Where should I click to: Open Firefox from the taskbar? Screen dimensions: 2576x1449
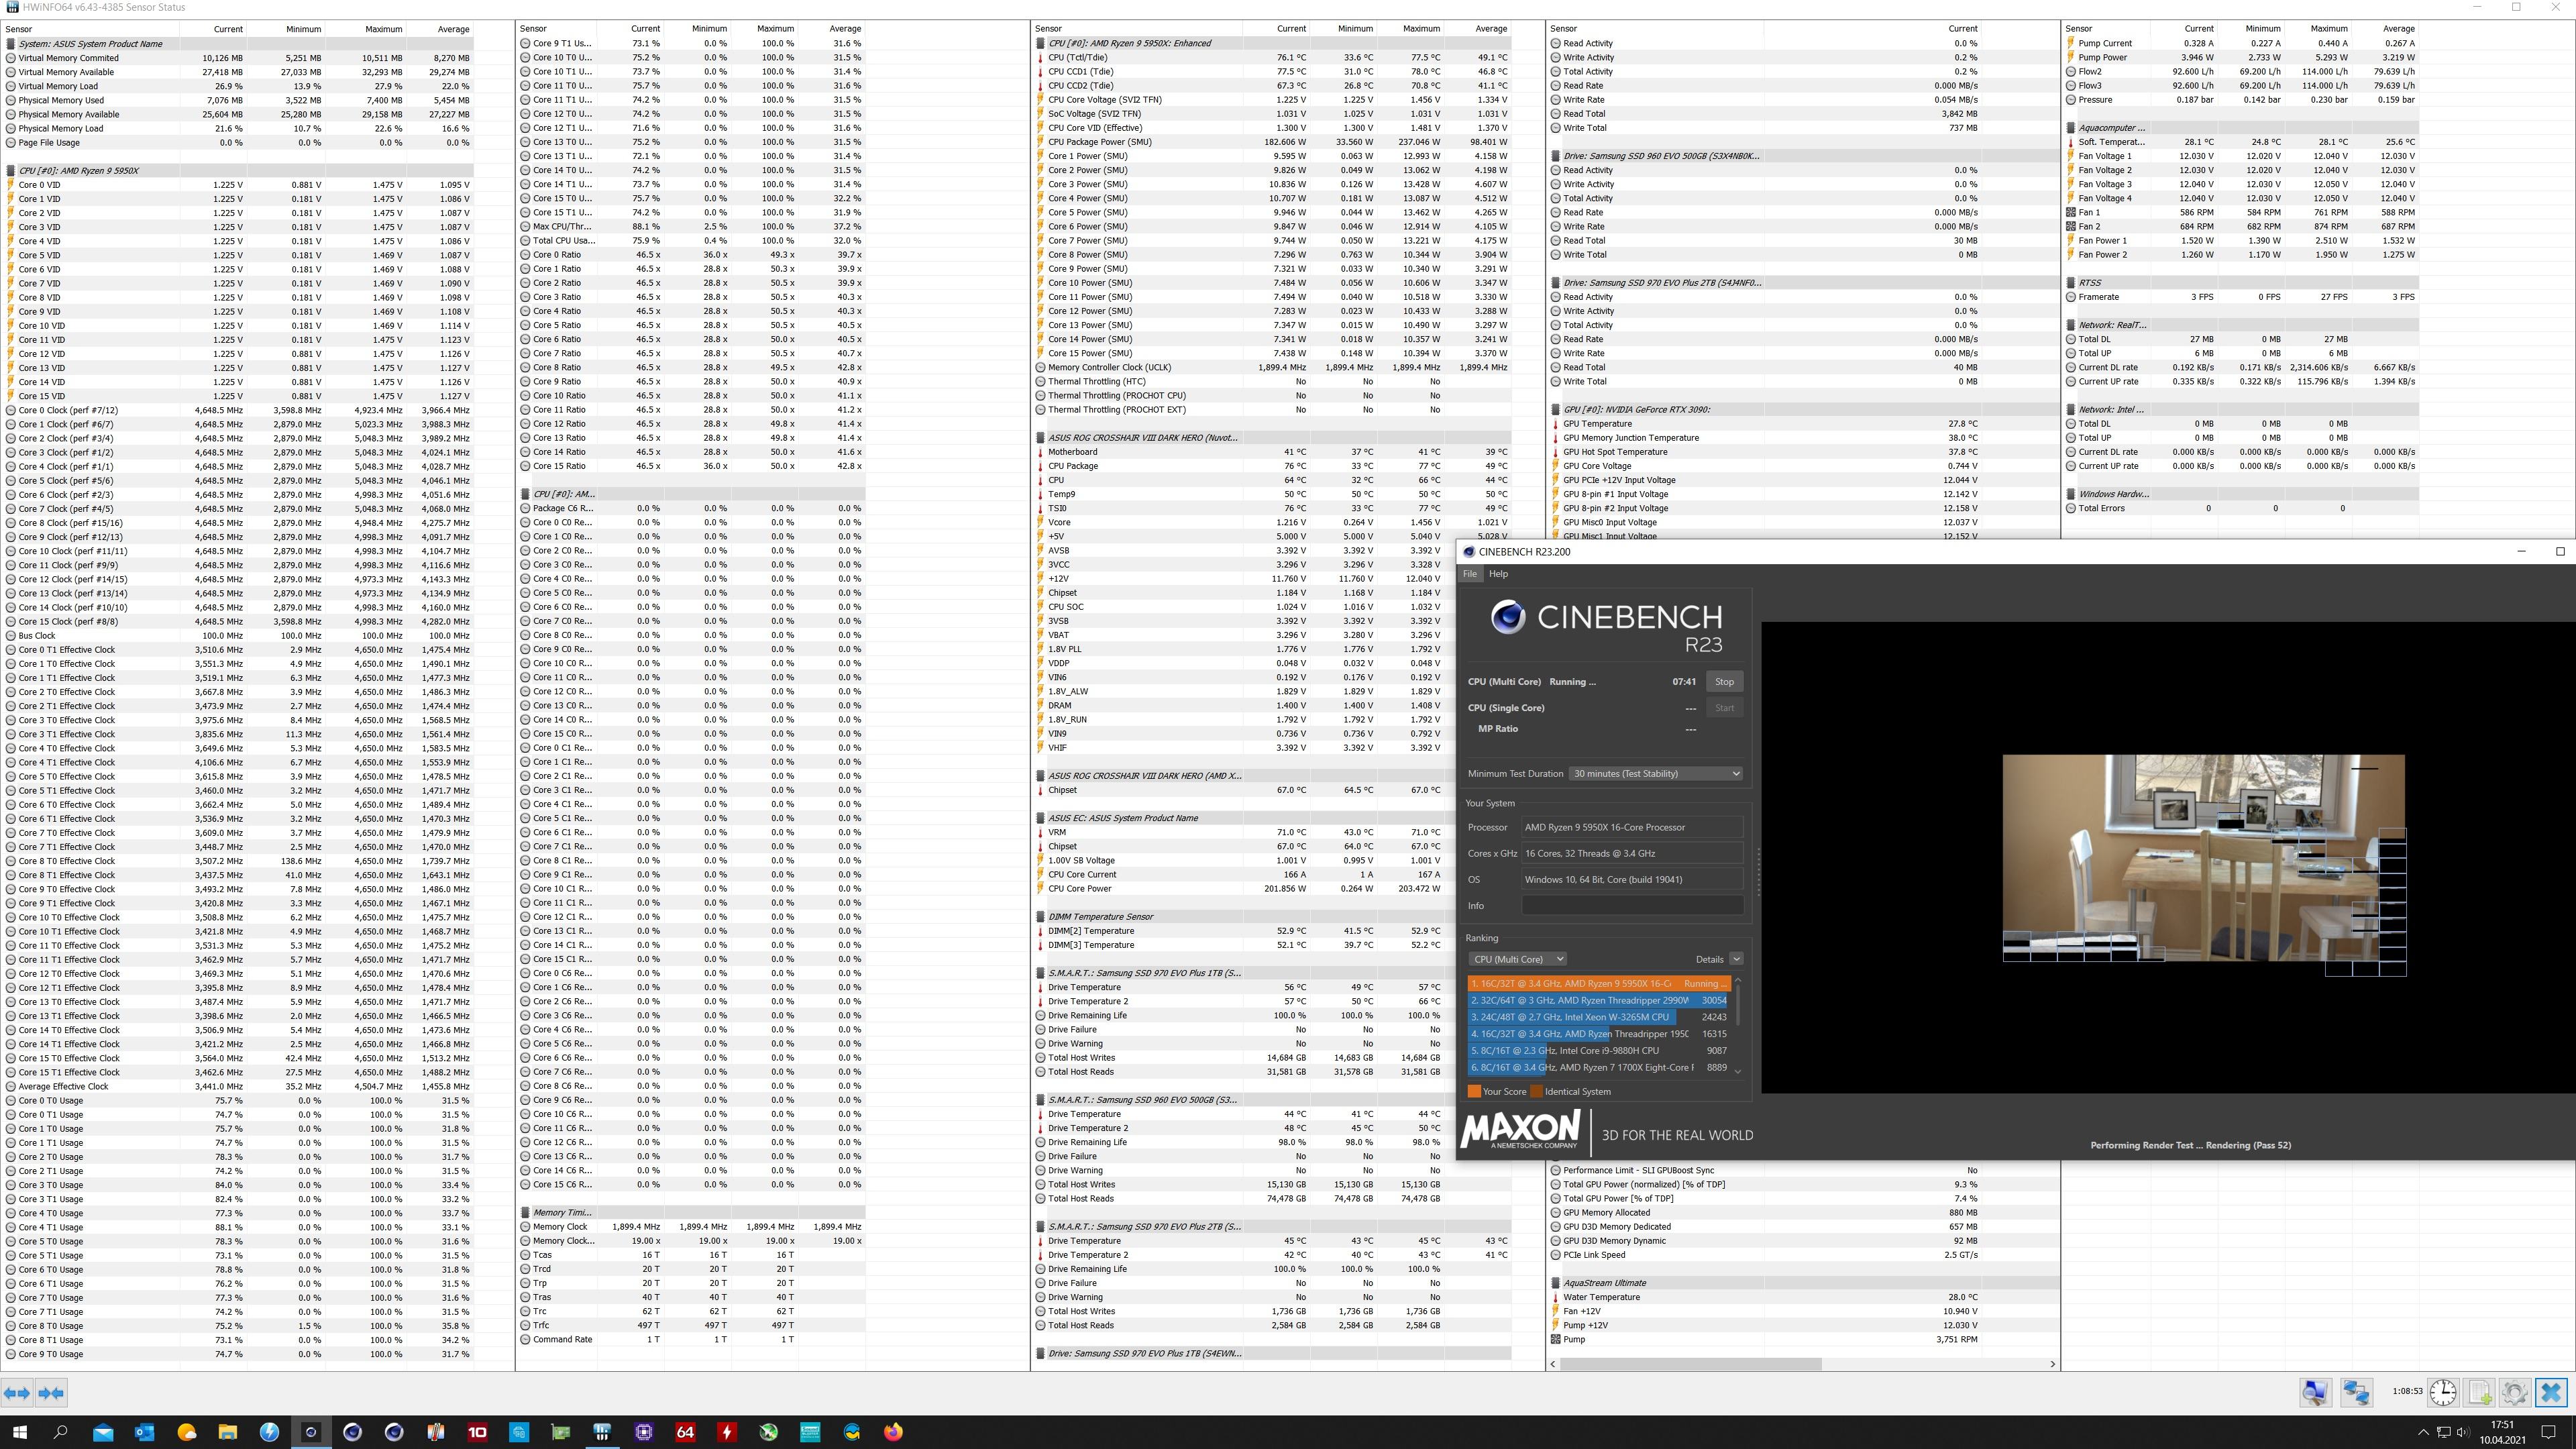[x=893, y=1432]
